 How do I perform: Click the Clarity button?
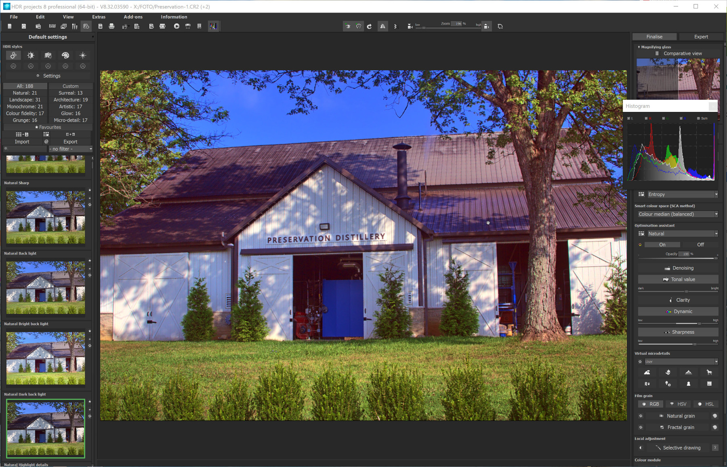pos(679,300)
